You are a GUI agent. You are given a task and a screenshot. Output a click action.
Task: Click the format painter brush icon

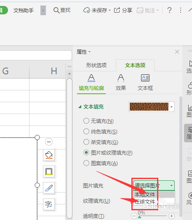click(49, 188)
